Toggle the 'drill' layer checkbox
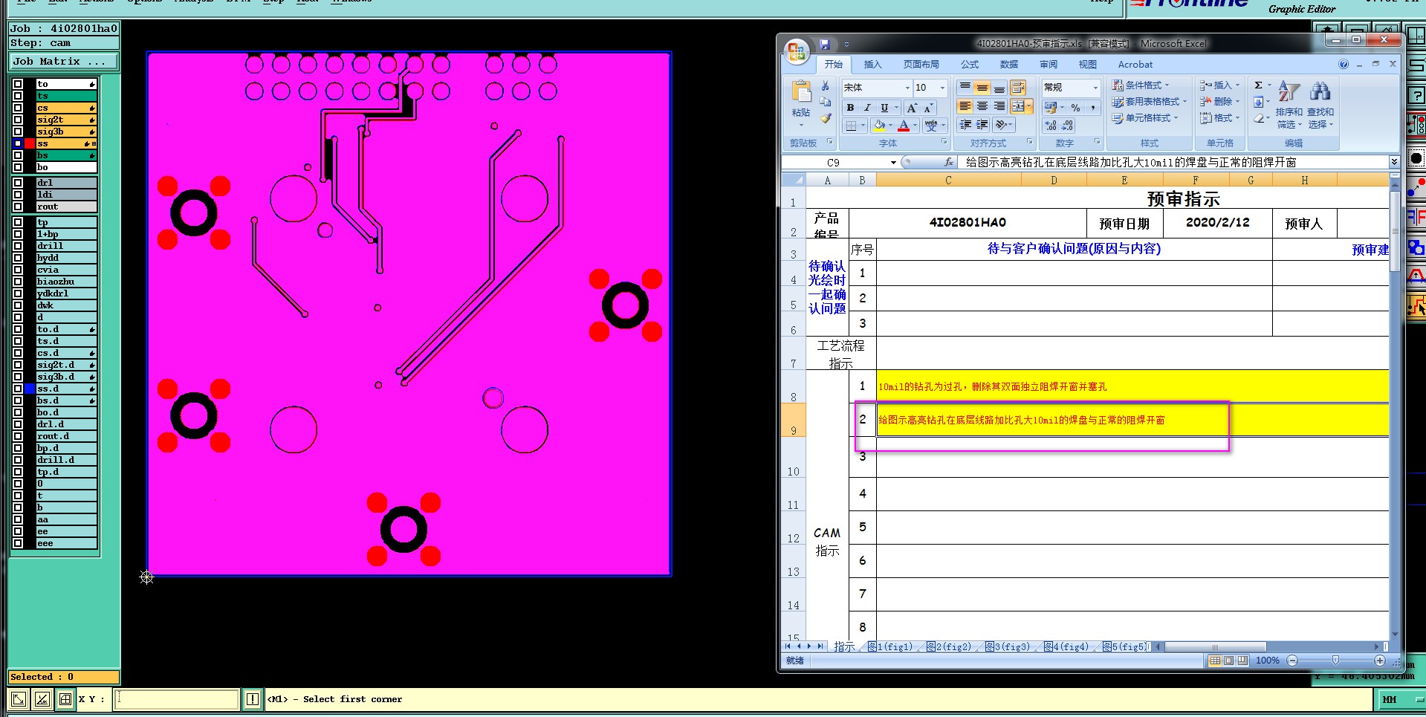The width and height of the screenshot is (1426, 717). pos(18,246)
